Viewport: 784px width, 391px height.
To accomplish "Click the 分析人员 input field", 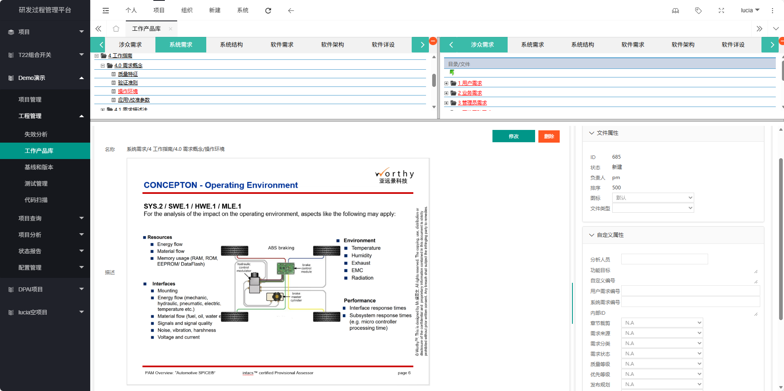I will [664, 259].
